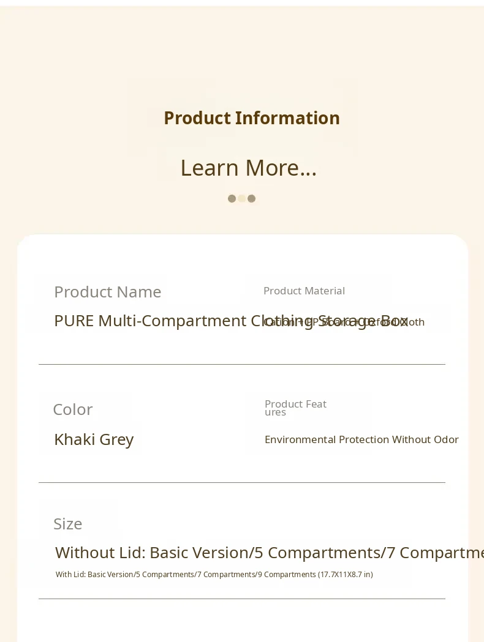Click the divider below the Color row
Screen dimensions: 484x642
click(x=241, y=482)
